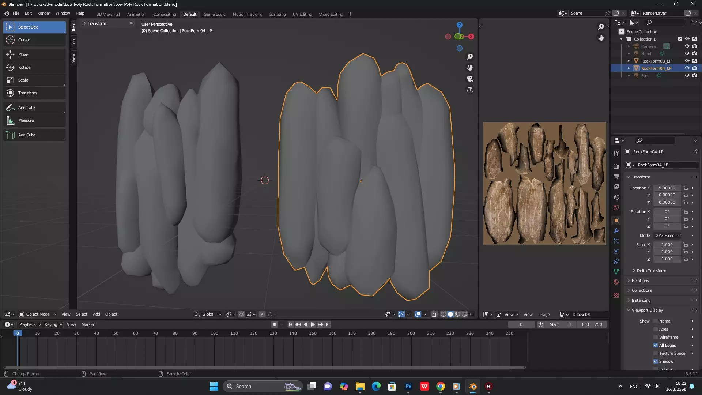The height and width of the screenshot is (395, 702).
Task: Enable the Name display checkbox
Action: pyautogui.click(x=656, y=321)
